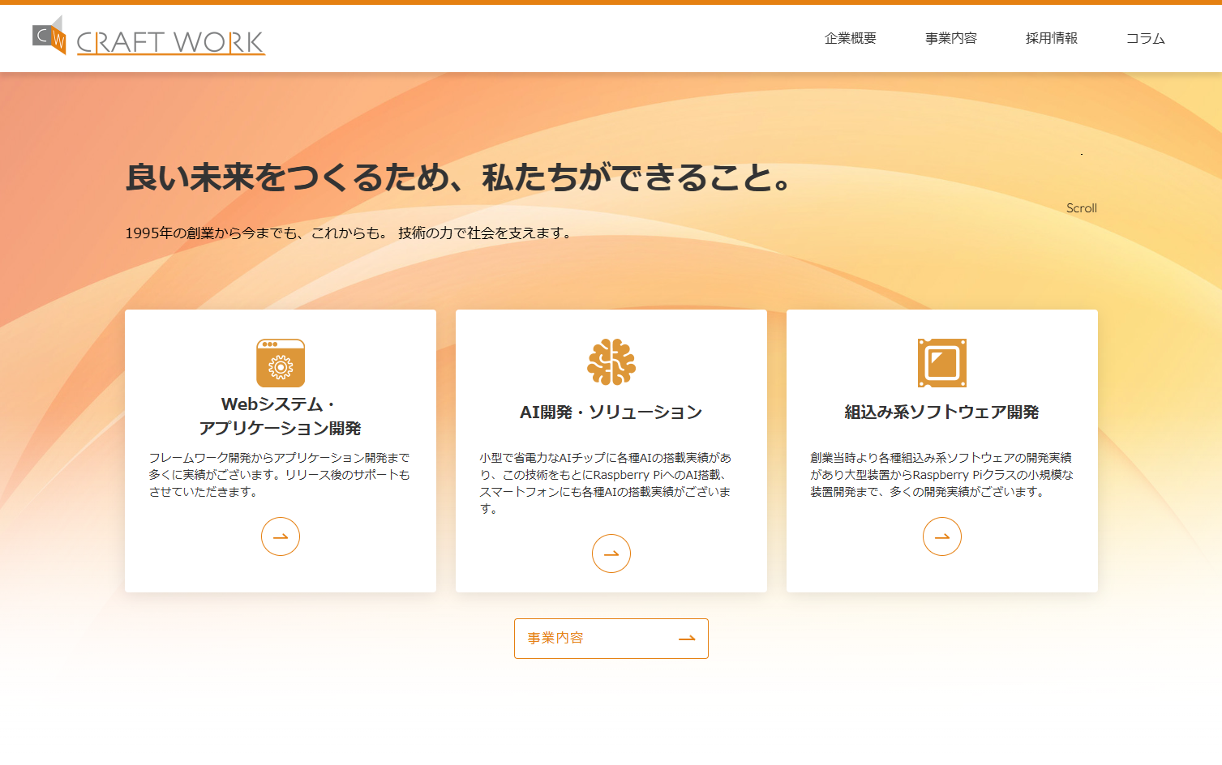Viewport: 1222px width, 765px height.
Task: Click the Webシステム・アプリケーション開発 heading
Action: tap(281, 416)
